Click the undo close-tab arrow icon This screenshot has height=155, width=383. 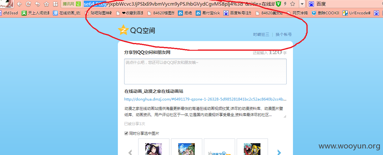pyautogui.click(x=38, y=4)
